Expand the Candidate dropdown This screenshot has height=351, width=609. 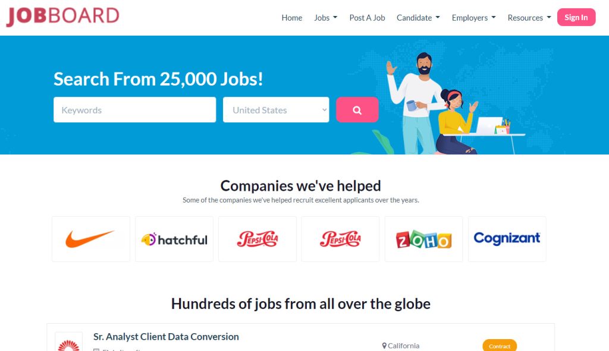(x=417, y=18)
